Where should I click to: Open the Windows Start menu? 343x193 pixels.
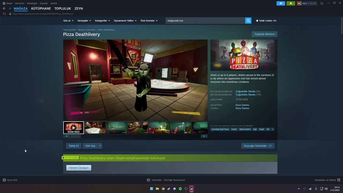tap(152, 189)
